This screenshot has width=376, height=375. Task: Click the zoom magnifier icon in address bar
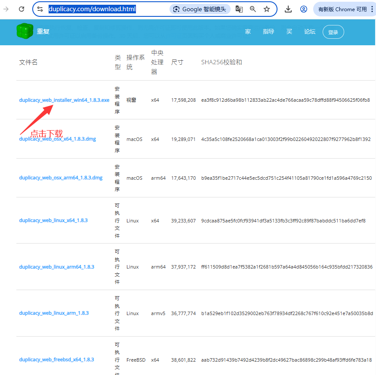click(253, 9)
